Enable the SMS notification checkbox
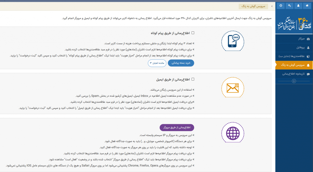This screenshot has height=172, width=313. click(193, 33)
